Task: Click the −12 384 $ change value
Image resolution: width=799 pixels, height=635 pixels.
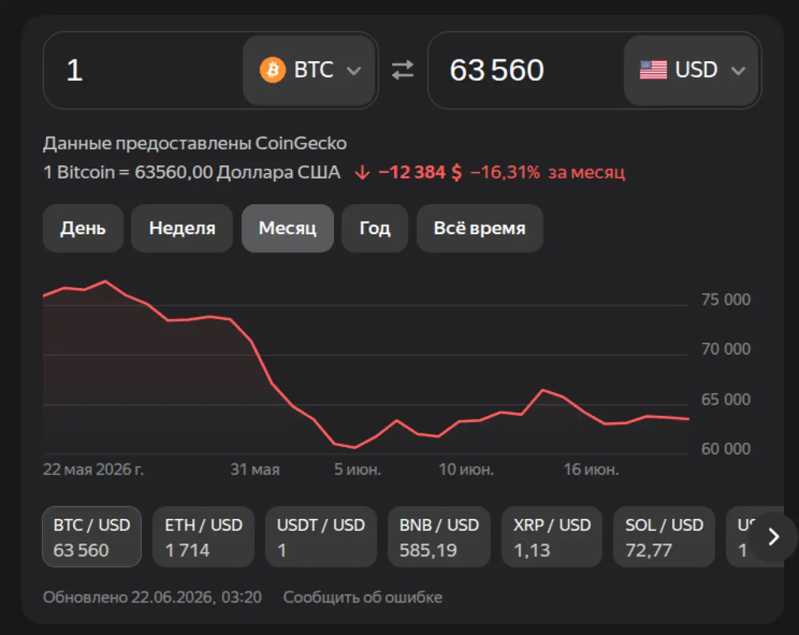Action: click(x=420, y=172)
